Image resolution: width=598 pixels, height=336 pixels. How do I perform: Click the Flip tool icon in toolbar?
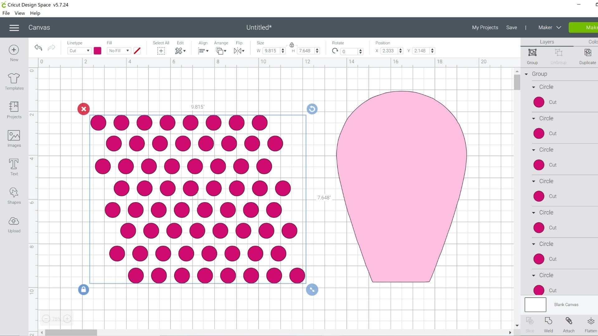coord(239,50)
